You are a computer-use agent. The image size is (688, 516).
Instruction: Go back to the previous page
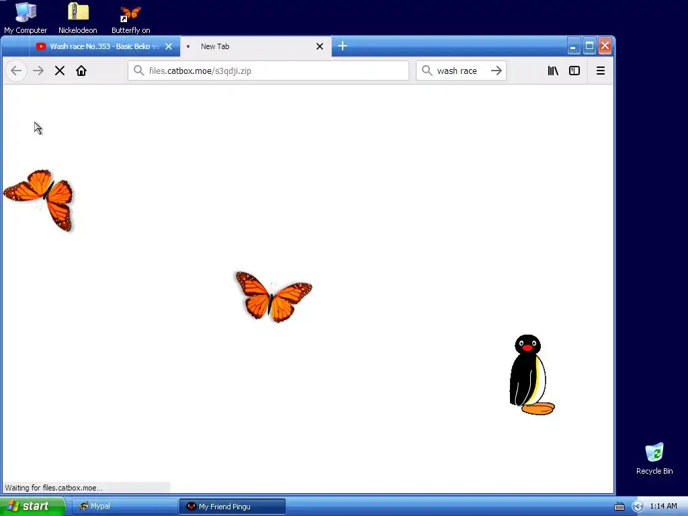coord(16,71)
